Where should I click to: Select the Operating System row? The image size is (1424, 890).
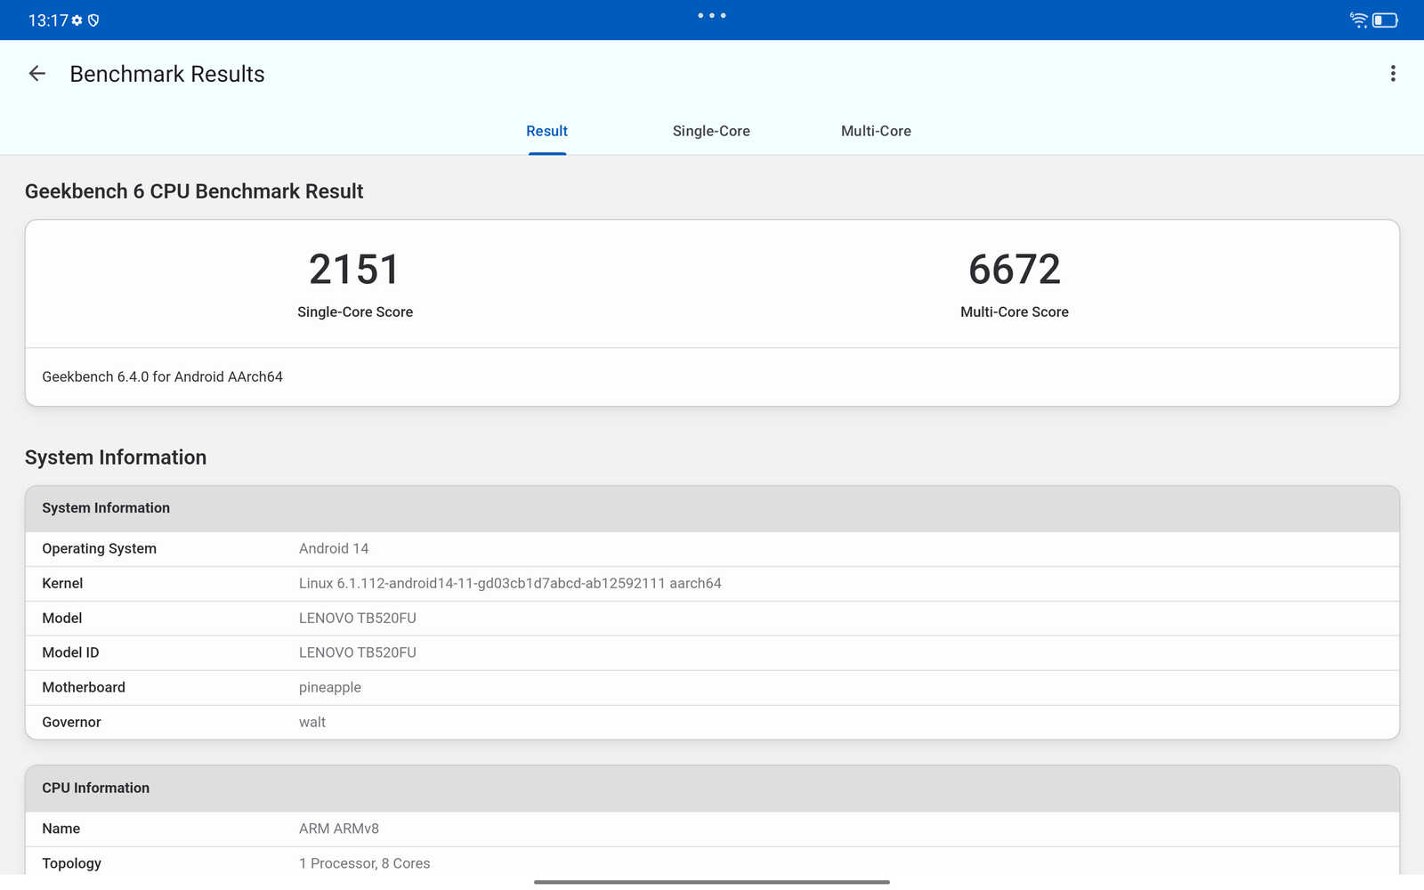[x=712, y=548]
